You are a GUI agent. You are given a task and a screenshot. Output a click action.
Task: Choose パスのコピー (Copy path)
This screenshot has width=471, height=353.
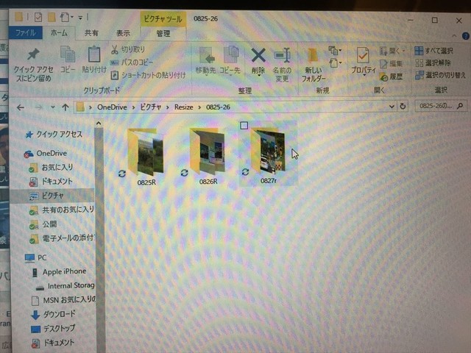(132, 62)
